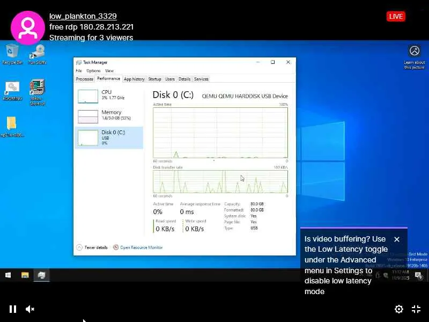Click the streamer profile avatar

28,28
